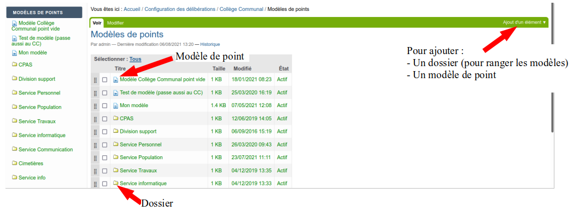The image size is (573, 211).
Task: Select checkbox of Service informatique row
Action: point(104,184)
